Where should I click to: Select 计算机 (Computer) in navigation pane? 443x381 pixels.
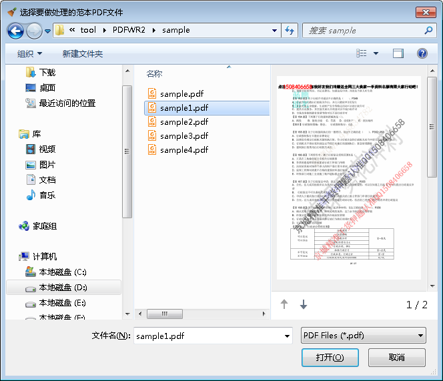pyautogui.click(x=37, y=256)
